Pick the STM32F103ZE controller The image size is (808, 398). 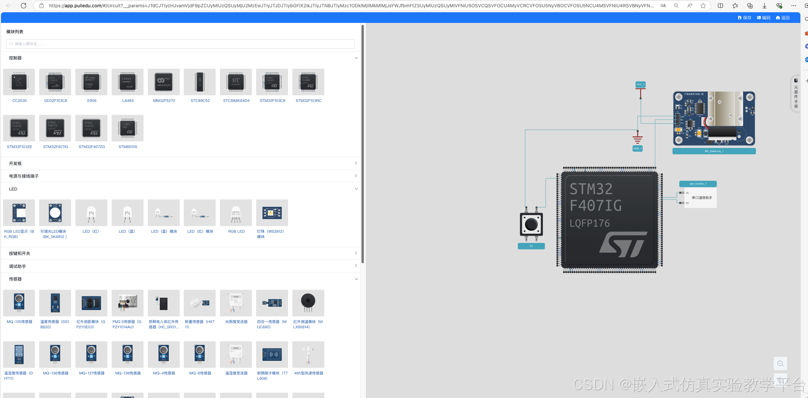click(19, 128)
